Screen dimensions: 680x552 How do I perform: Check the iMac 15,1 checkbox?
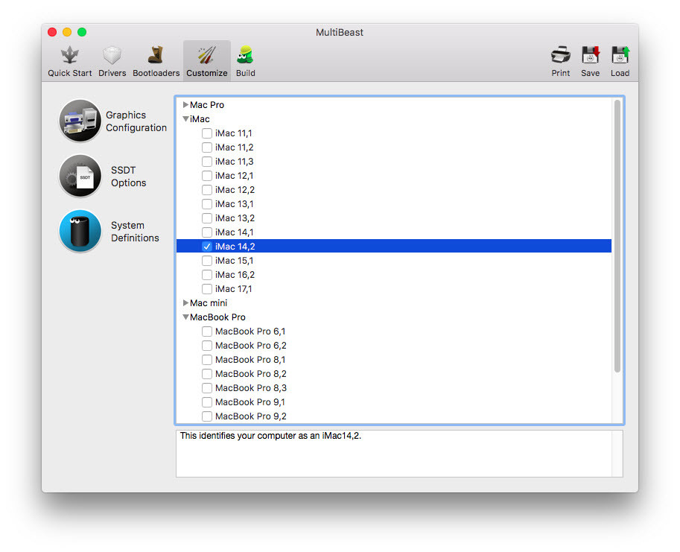click(207, 261)
